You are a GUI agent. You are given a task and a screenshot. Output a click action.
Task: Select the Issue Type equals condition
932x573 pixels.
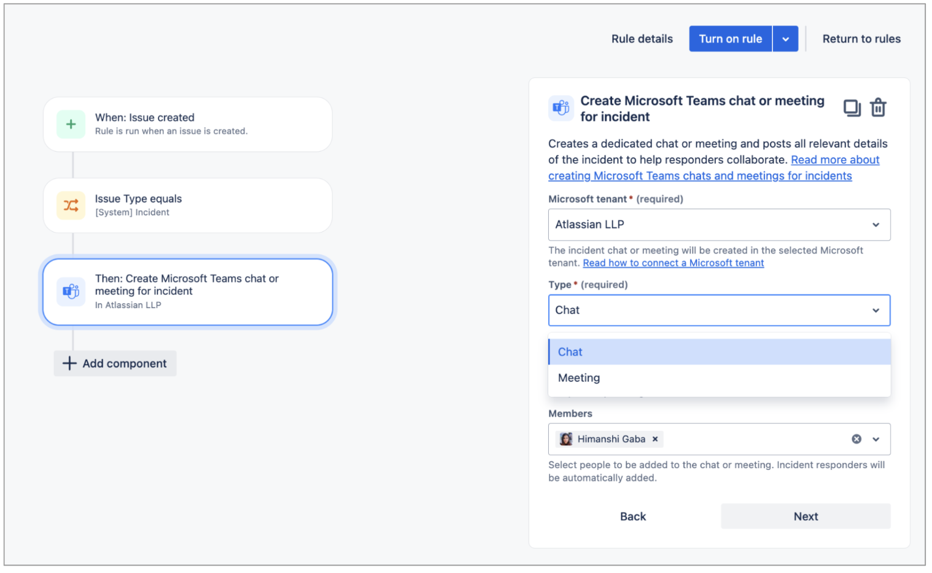(x=188, y=206)
